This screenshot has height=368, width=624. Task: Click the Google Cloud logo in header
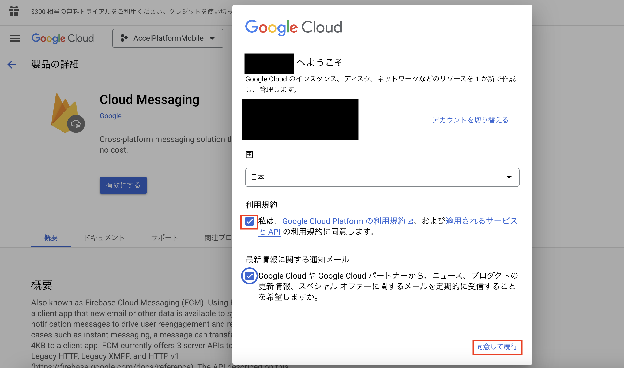click(x=63, y=38)
